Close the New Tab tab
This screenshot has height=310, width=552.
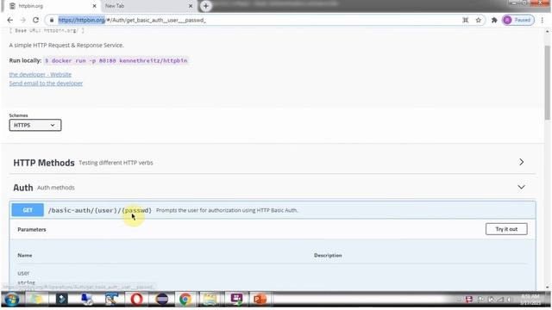[x=191, y=6]
